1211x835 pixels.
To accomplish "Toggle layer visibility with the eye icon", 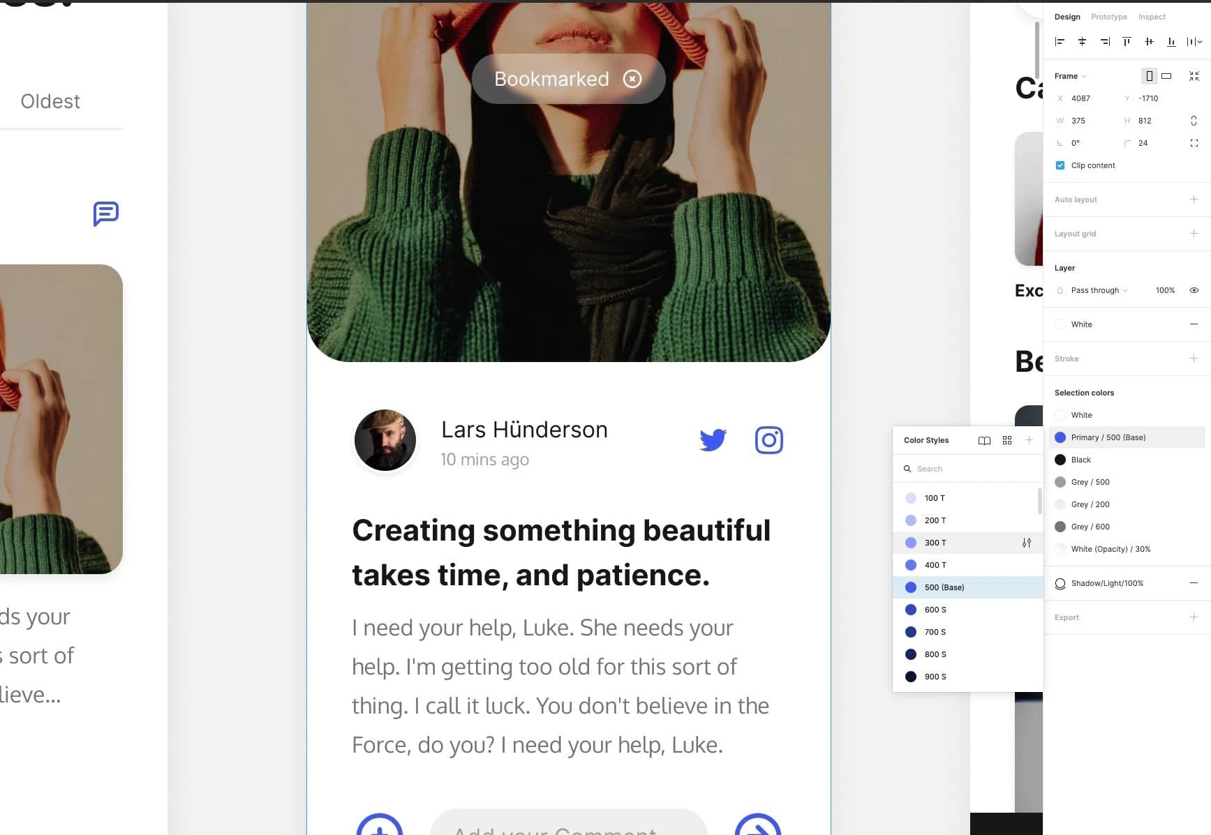I will pos(1194,290).
